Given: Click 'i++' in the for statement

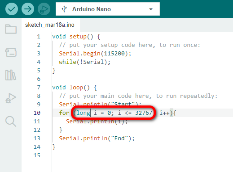Looking at the screenshot, I should click(x=164, y=113).
